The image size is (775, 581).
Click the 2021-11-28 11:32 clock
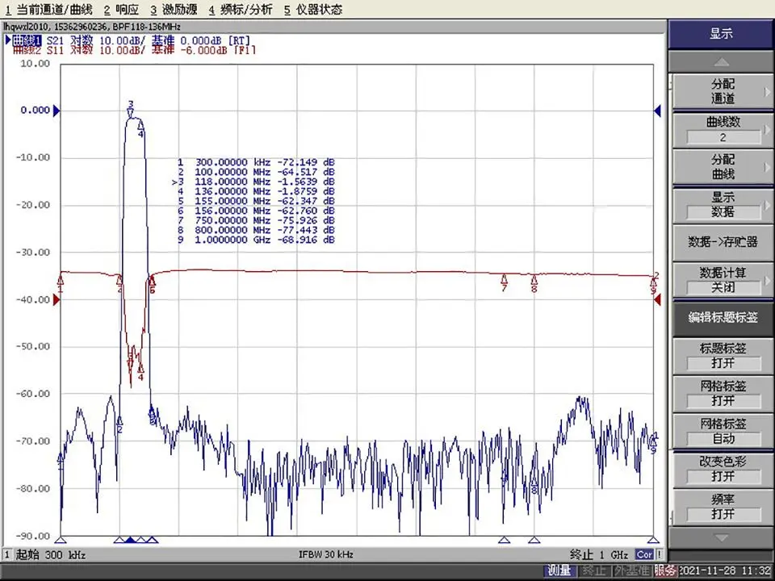[x=725, y=571]
